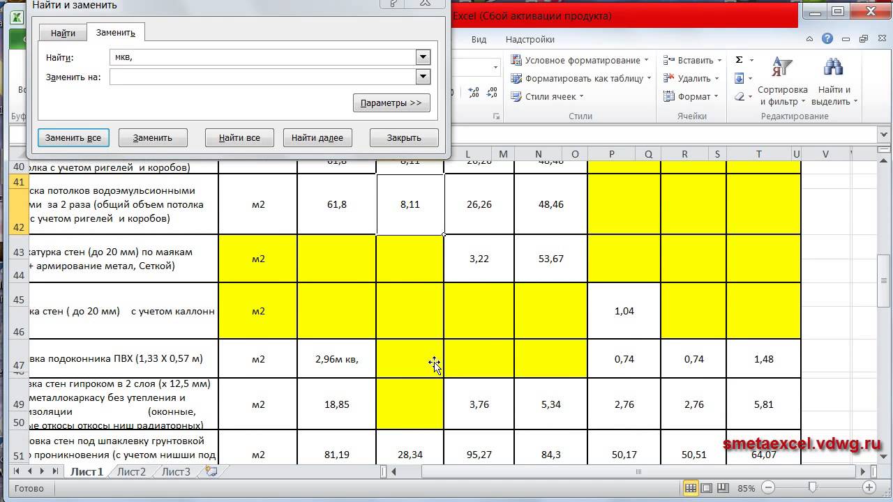Go to first sheet navigation arrow
The height and width of the screenshot is (502, 893).
(x=17, y=471)
